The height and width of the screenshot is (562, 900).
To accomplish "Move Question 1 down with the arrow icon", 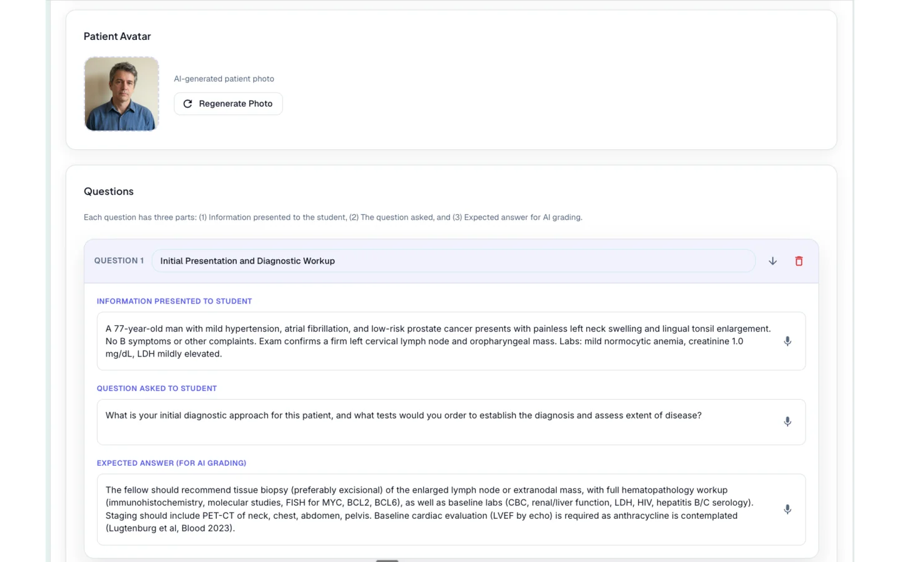I will [772, 261].
